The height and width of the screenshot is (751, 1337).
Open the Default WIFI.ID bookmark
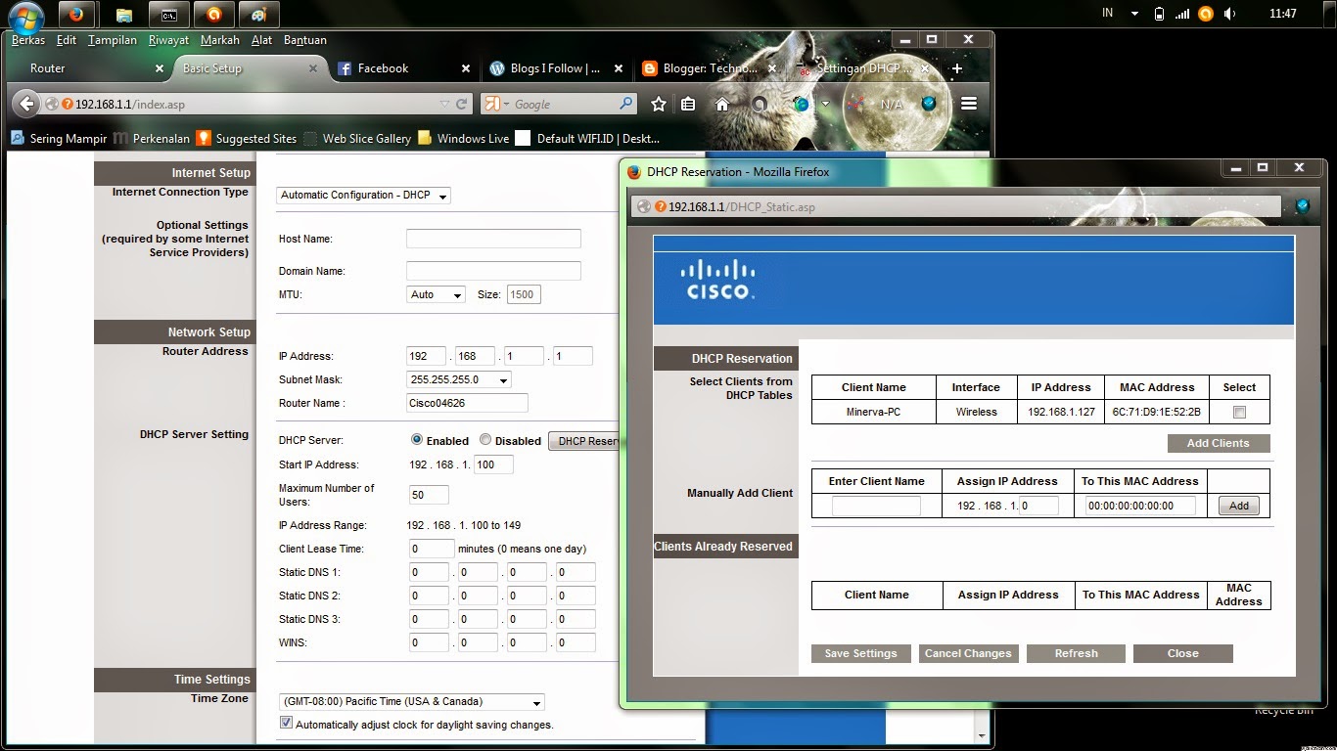pyautogui.click(x=587, y=139)
